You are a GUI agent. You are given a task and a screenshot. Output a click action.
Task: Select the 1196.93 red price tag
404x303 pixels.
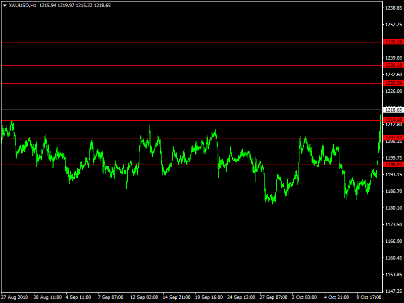click(x=393, y=165)
